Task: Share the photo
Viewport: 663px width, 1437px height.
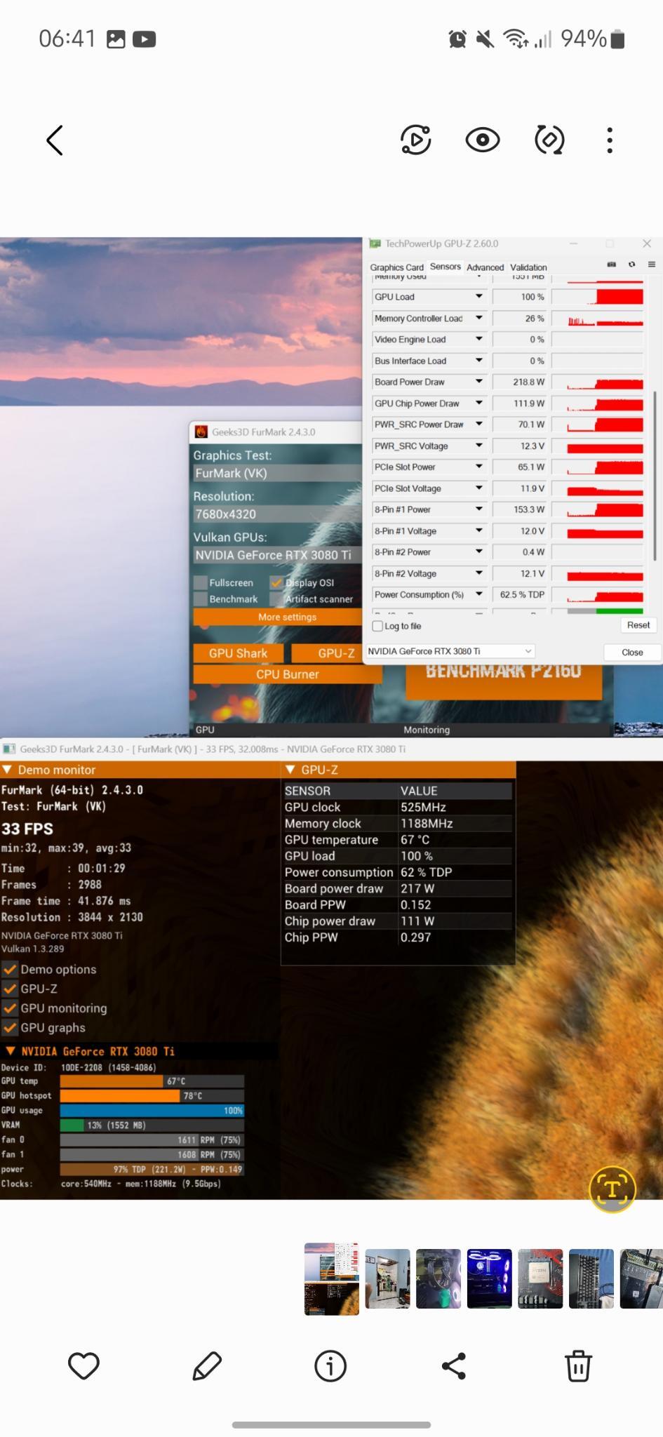Action: 454,1366
